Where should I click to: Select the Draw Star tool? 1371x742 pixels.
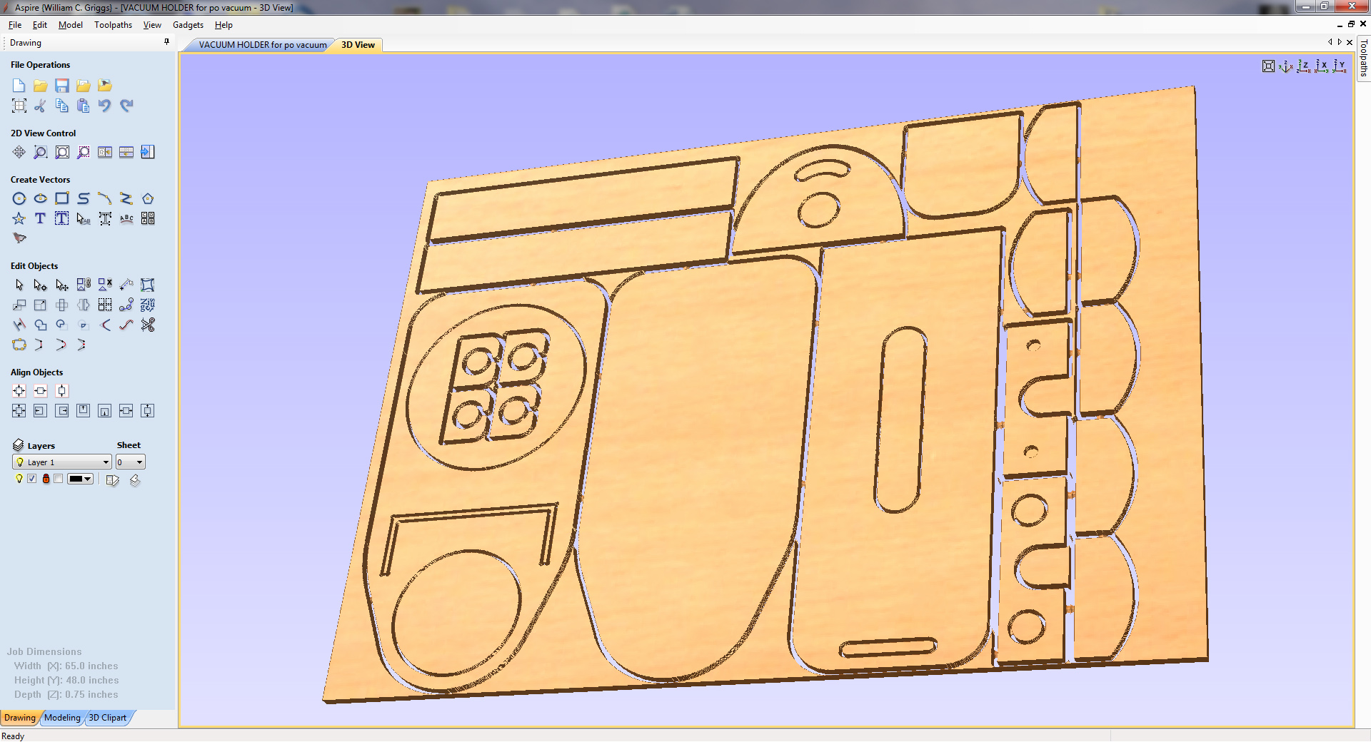(19, 218)
